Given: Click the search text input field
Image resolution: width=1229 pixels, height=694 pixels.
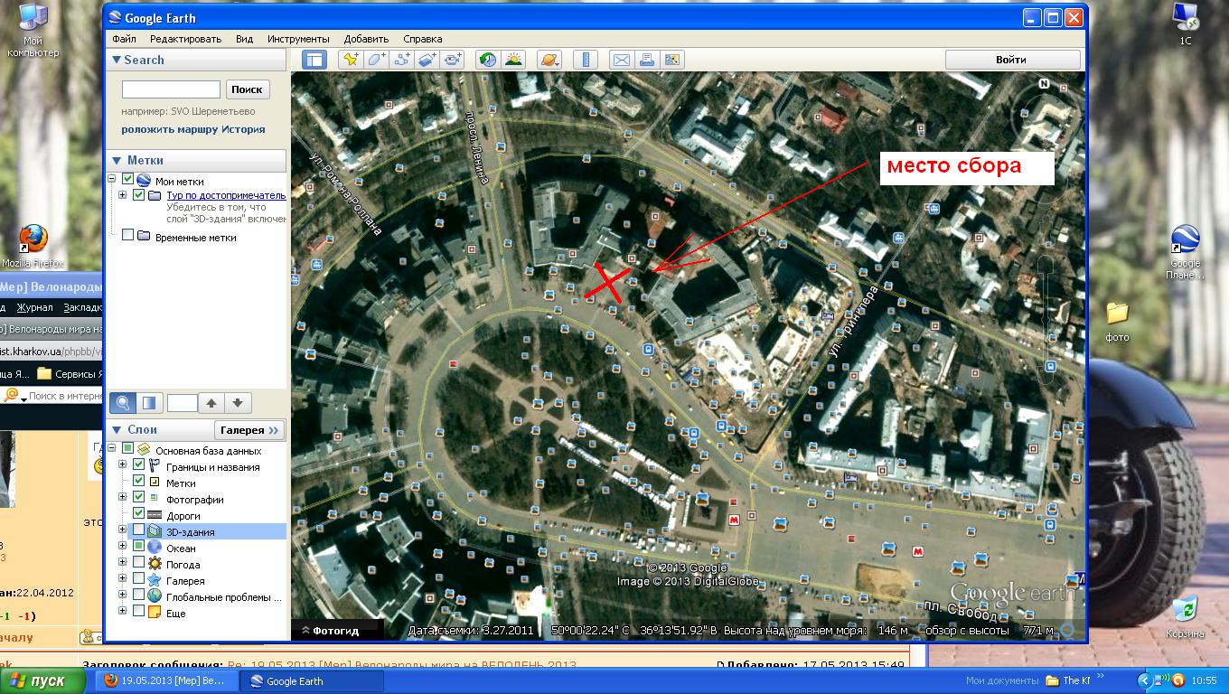Looking at the screenshot, I should [x=171, y=89].
